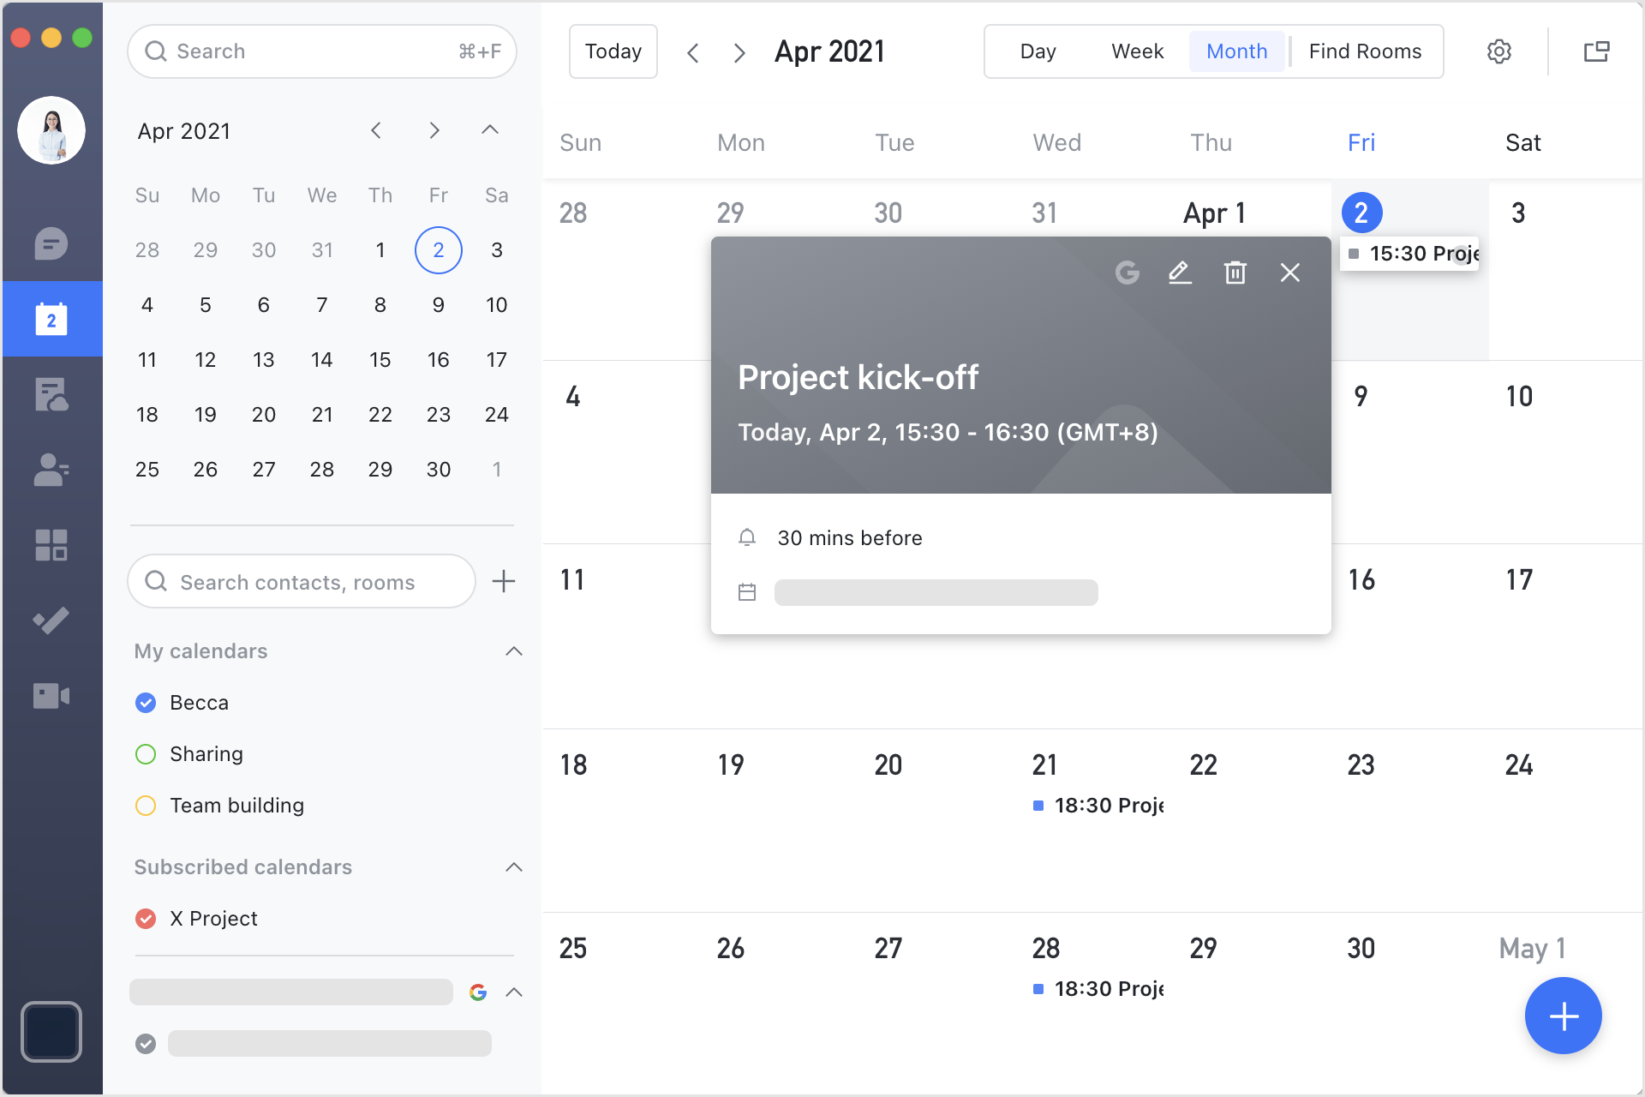The image size is (1645, 1097).
Task: Uncheck the Becca calendar
Action: click(146, 702)
